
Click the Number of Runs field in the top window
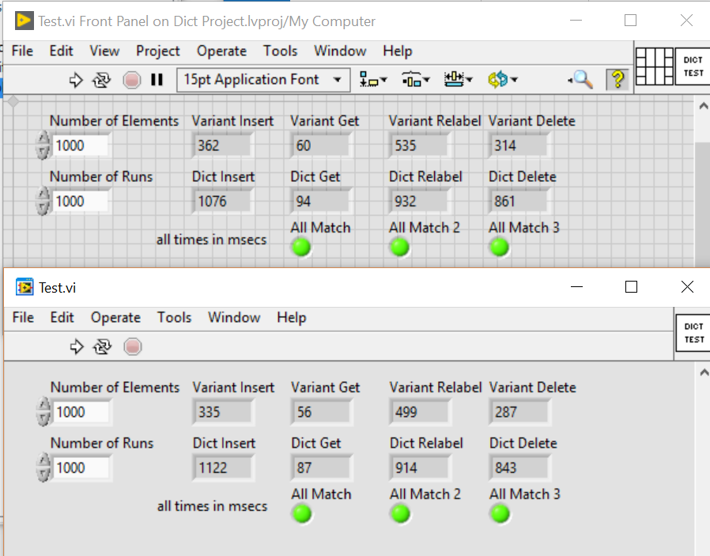pyautogui.click(x=80, y=201)
